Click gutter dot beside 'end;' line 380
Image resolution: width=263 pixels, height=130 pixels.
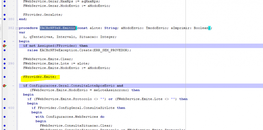5,19
